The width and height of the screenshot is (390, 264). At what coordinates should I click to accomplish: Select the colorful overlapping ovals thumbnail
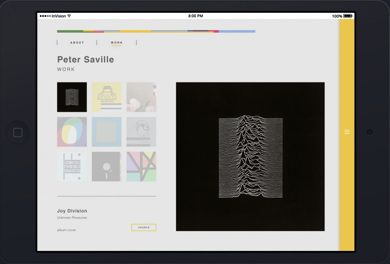point(72,132)
